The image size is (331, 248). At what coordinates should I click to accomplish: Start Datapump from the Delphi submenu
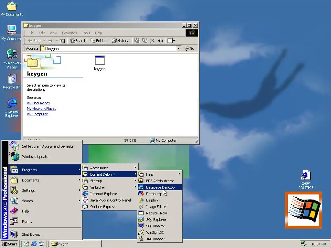[160, 194]
